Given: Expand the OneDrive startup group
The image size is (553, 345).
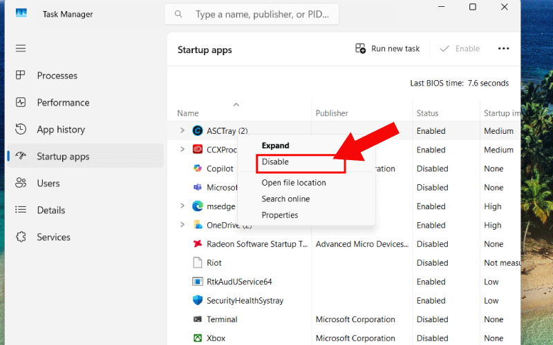Looking at the screenshot, I should (x=182, y=224).
